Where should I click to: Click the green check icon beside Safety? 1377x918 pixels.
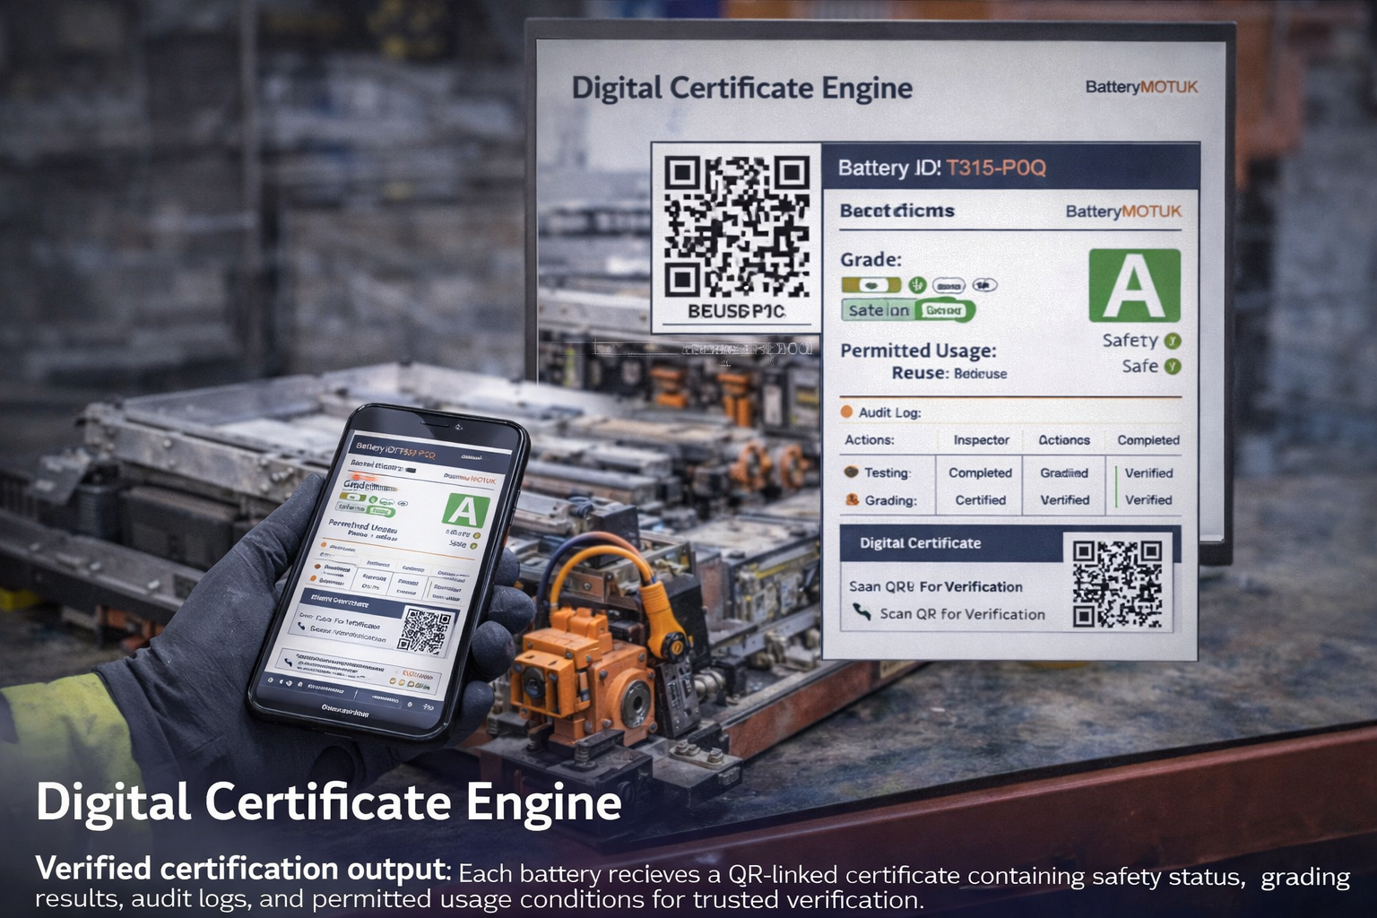[x=1173, y=341]
